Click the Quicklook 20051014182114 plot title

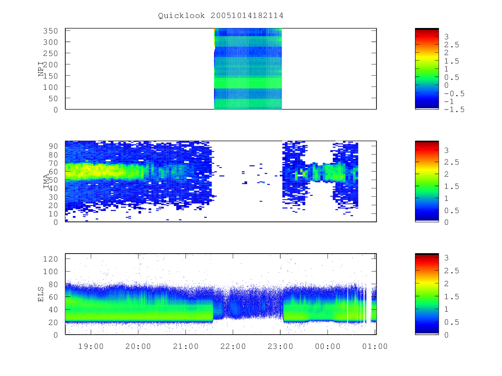[x=221, y=15]
